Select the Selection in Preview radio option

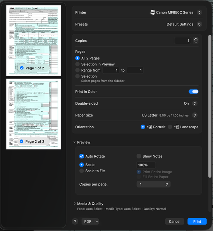77,64
